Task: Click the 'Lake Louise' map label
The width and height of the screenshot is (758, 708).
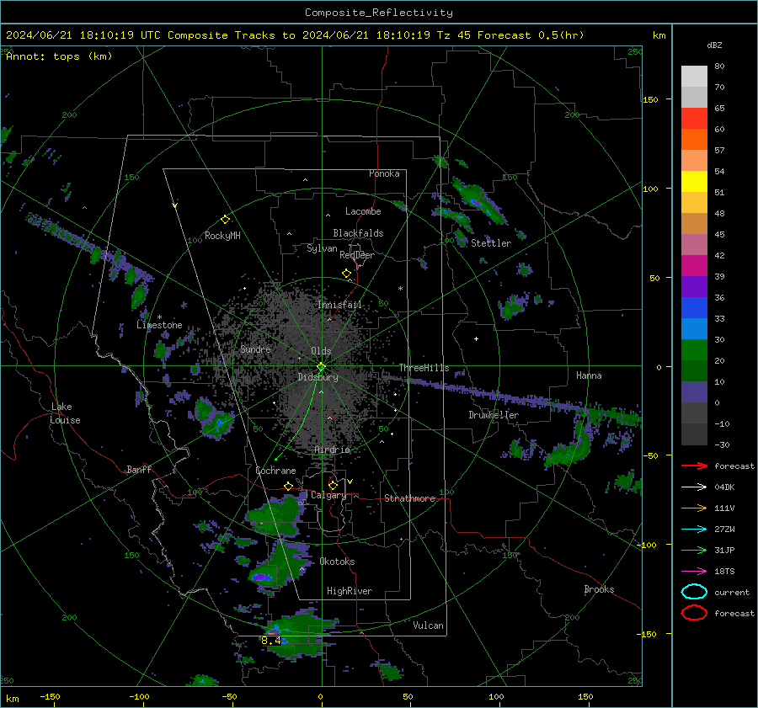Action: pyautogui.click(x=65, y=413)
